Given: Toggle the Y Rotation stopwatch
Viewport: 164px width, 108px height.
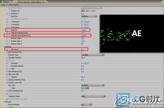Looking at the screenshot, I should point(10,25).
